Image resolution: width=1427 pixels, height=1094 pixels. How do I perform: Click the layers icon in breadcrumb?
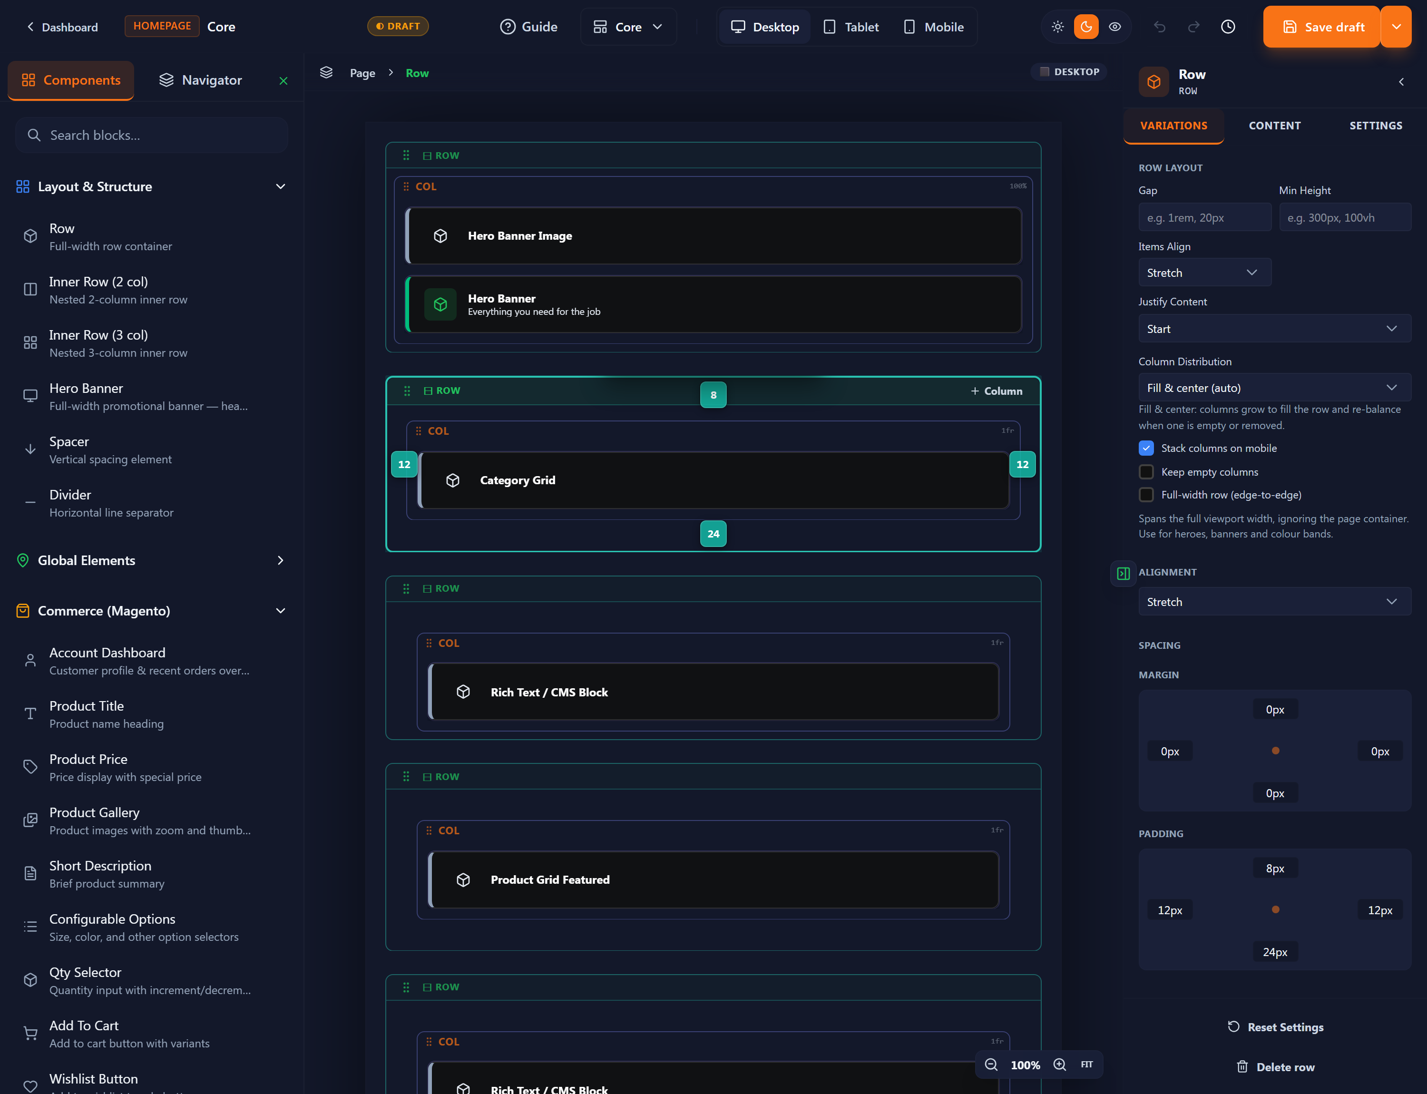point(326,73)
